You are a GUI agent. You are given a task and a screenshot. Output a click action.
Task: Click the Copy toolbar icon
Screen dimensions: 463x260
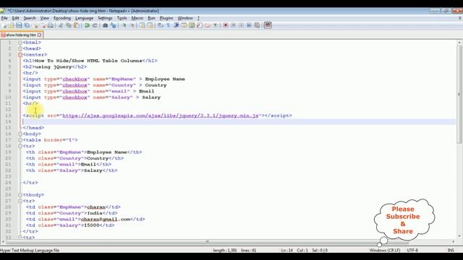click(x=69, y=25)
